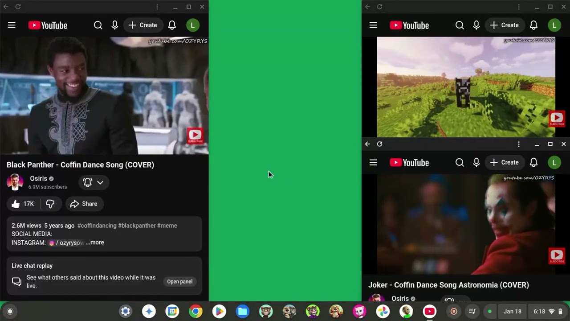Open the #coffindancing hashtag
The image size is (570, 321).
point(97,226)
